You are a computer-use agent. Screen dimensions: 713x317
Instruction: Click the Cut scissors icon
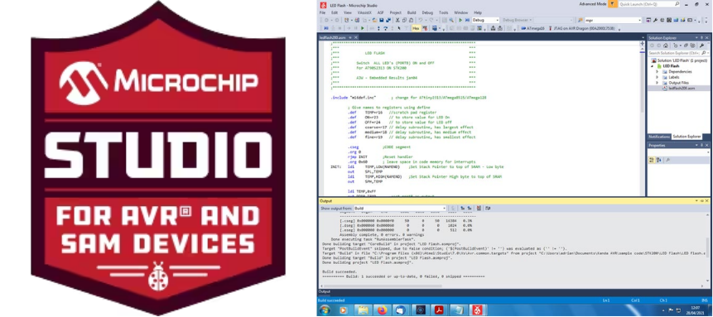tap(397, 20)
